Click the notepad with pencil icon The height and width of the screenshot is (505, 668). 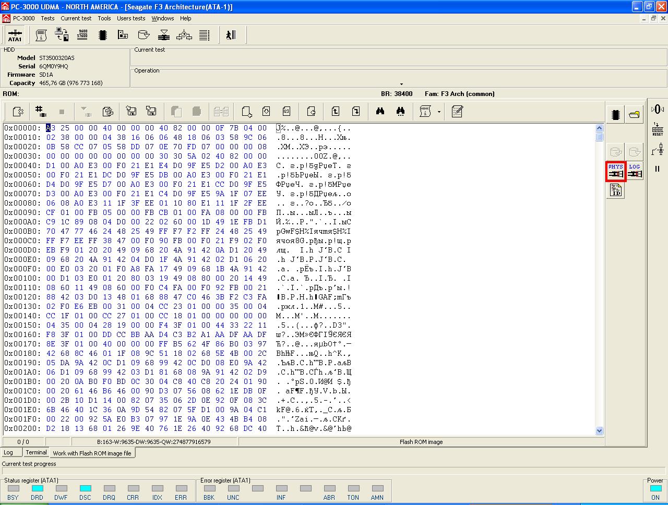pyautogui.click(x=457, y=111)
